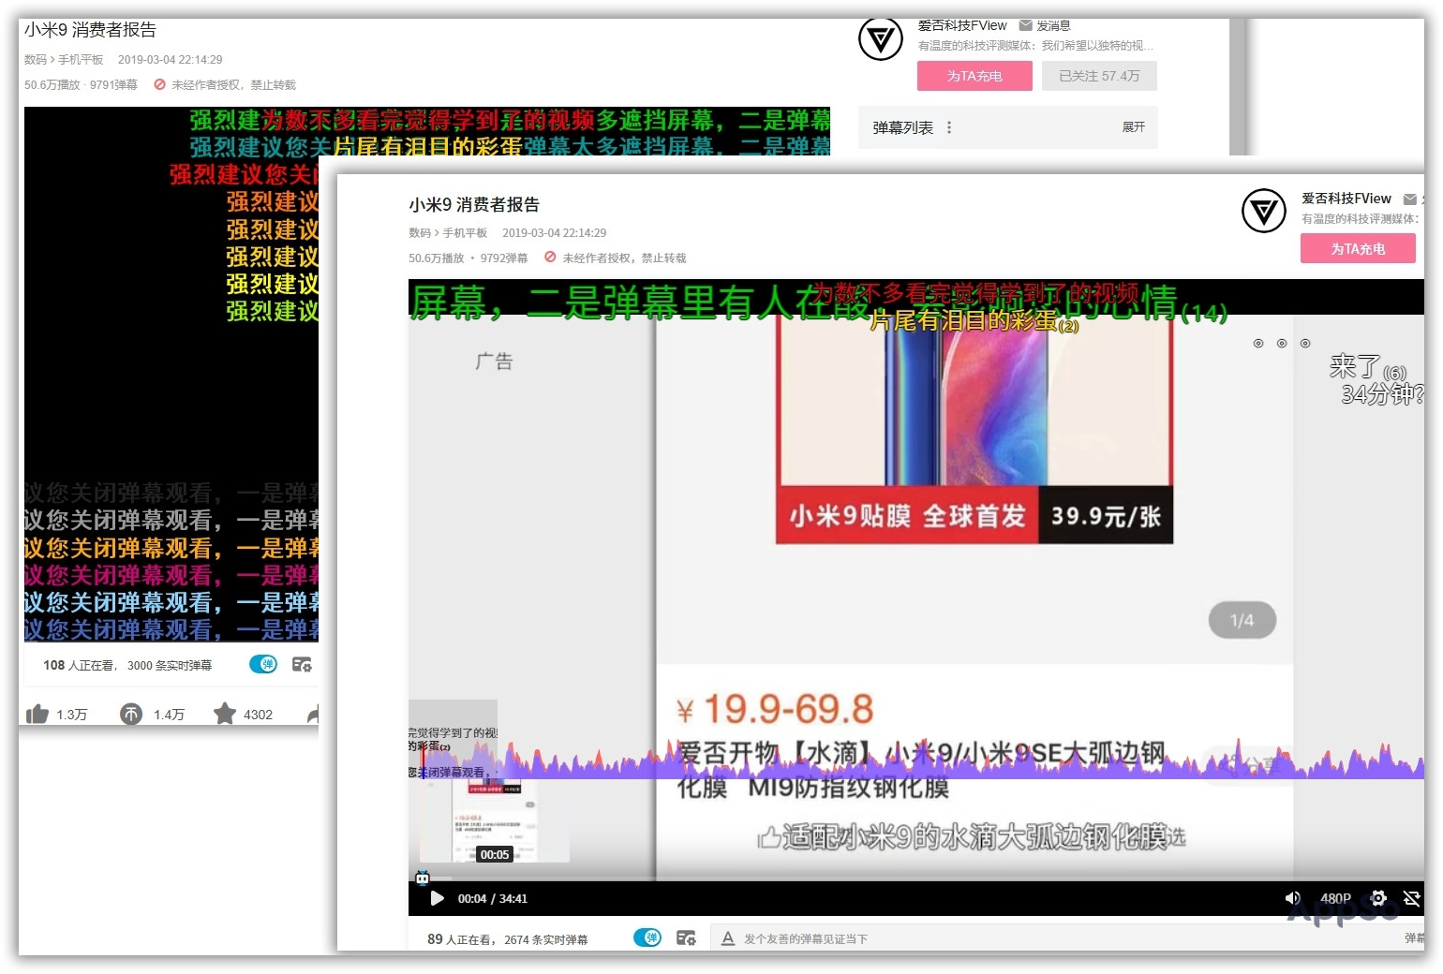The width and height of the screenshot is (1443, 974).
Task: Open the 爱否科技FView channel name in the front window
Action: (x=1346, y=199)
